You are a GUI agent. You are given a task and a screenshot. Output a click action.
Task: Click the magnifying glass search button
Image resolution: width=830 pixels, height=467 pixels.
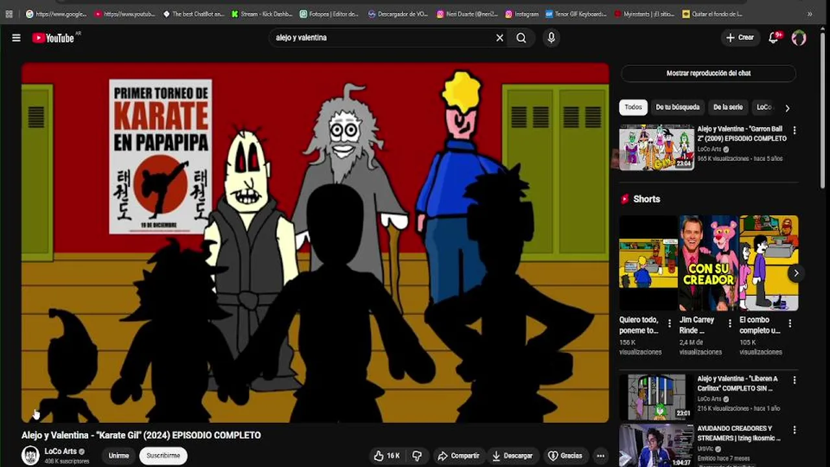coord(521,38)
